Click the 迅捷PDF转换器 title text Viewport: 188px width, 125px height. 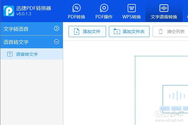point(33,8)
